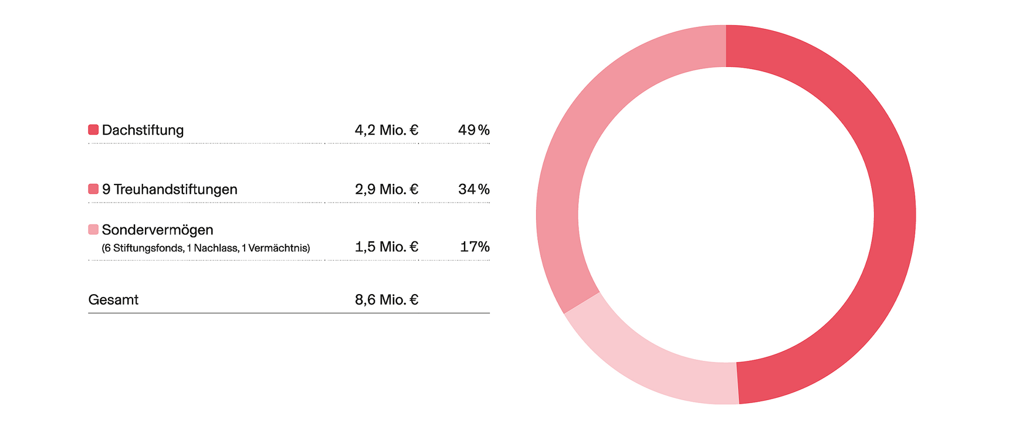Select the Sondervermögen label
Viewport: 1009px width, 430px height.
tap(157, 230)
